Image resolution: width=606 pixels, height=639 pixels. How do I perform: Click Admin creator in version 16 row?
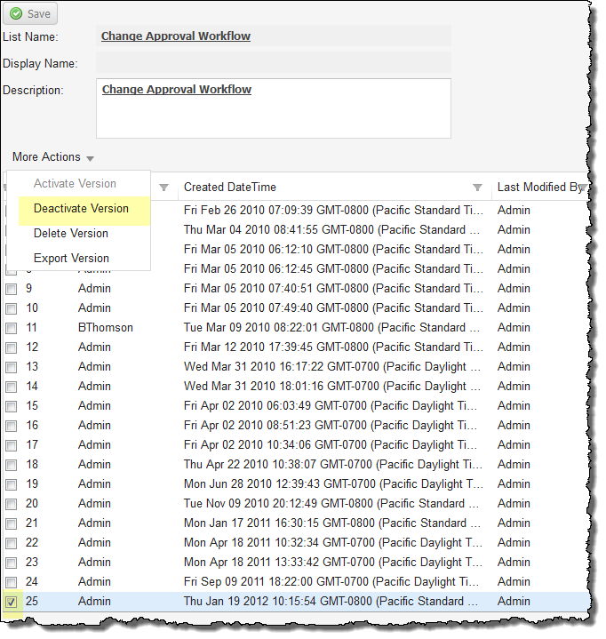point(94,425)
